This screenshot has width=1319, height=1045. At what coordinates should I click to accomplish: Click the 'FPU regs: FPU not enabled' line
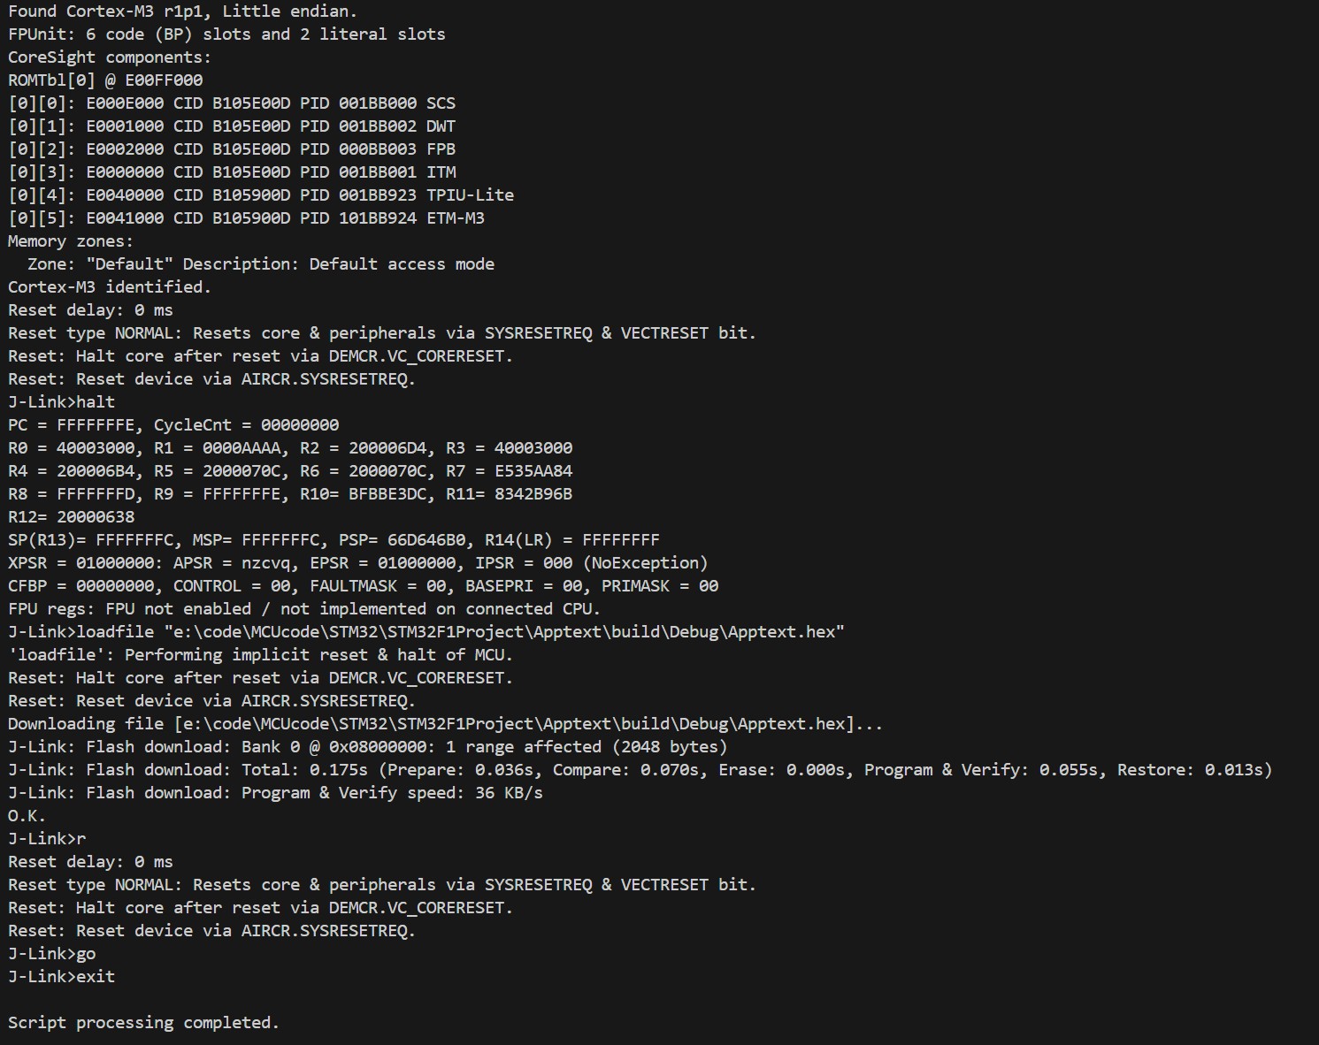304,609
